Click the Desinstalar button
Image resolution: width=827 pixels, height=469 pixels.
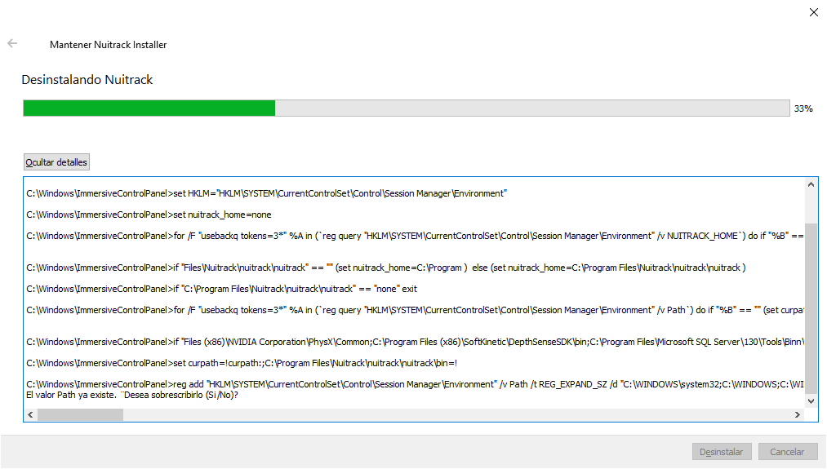(x=722, y=452)
